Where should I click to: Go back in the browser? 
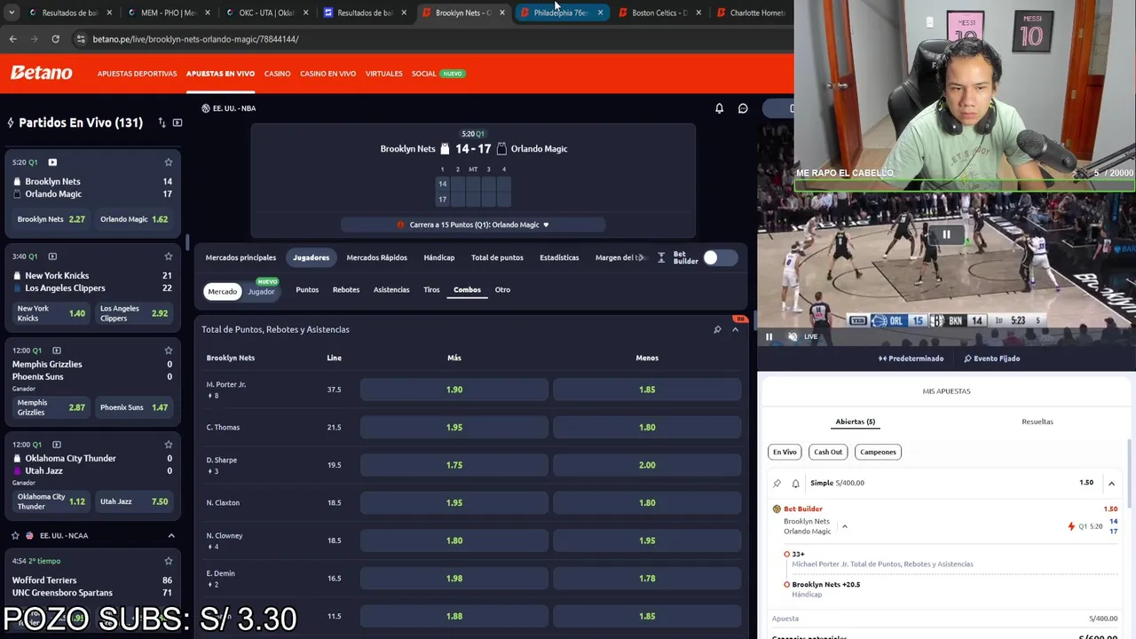[12, 39]
